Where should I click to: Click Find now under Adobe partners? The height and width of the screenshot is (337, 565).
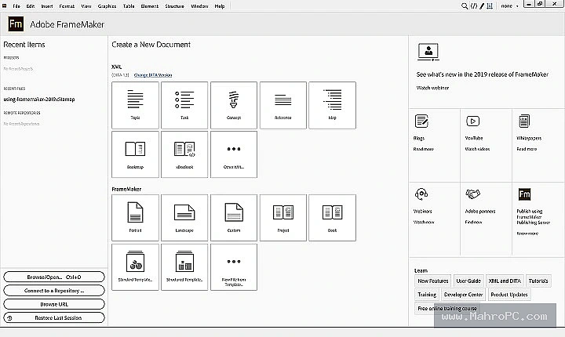[473, 222]
